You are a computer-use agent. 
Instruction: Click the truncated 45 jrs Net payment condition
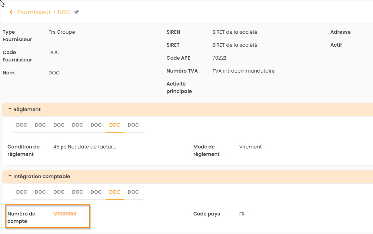tap(84, 147)
